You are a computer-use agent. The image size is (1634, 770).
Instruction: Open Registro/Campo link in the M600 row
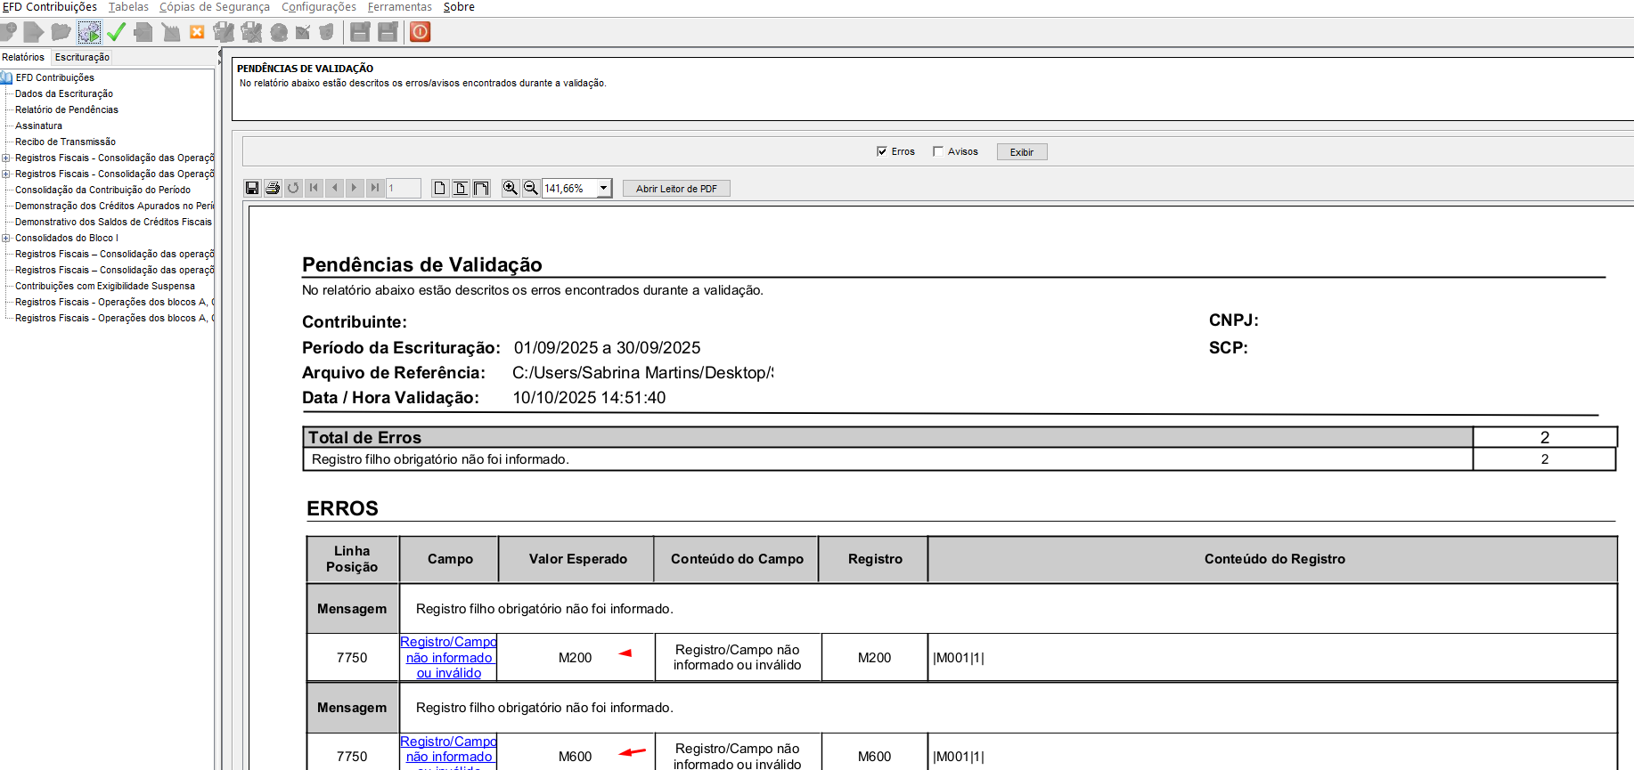click(449, 753)
